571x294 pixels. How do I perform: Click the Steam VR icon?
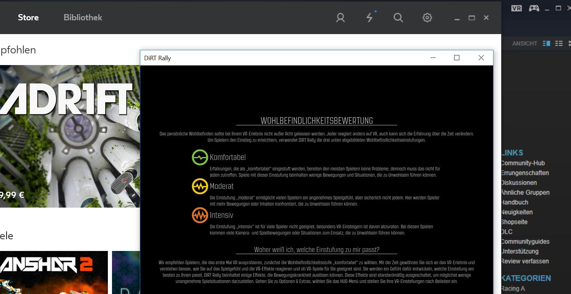click(517, 8)
